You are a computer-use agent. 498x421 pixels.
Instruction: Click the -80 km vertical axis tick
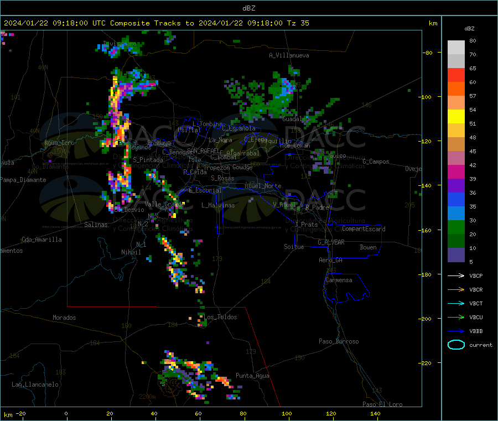click(x=428, y=53)
